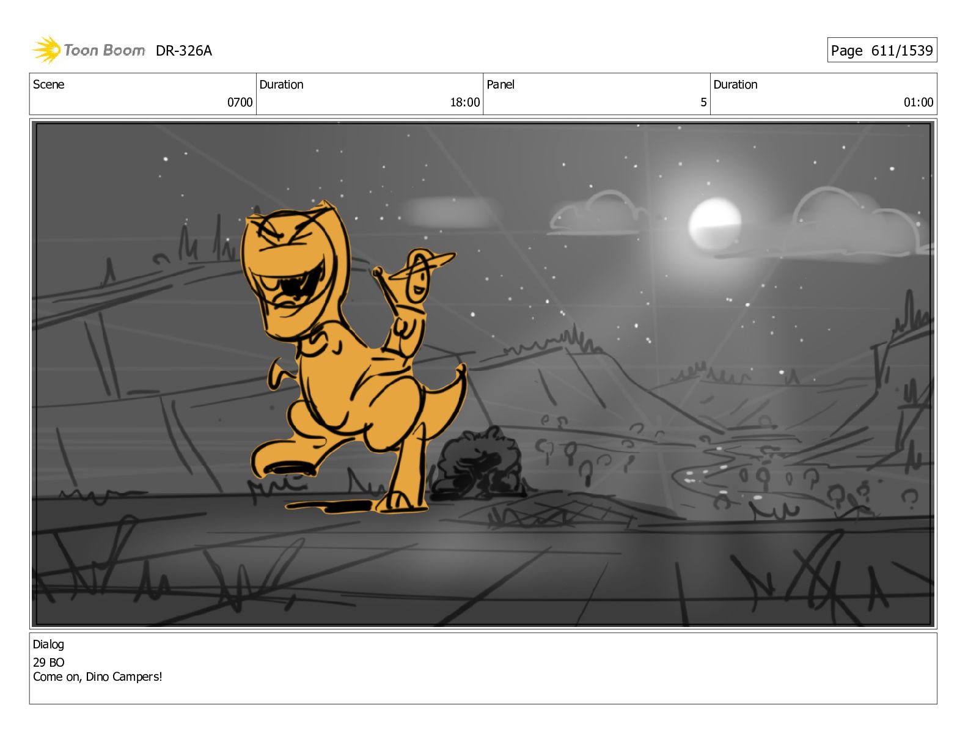Select panel duration value 01:00
Screen dimensions: 968x748
point(919,102)
